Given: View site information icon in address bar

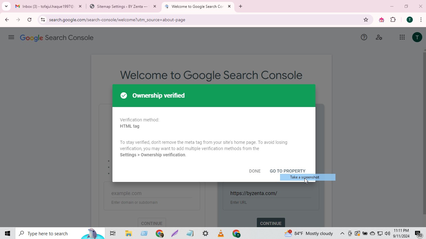Looking at the screenshot, I should [43, 20].
